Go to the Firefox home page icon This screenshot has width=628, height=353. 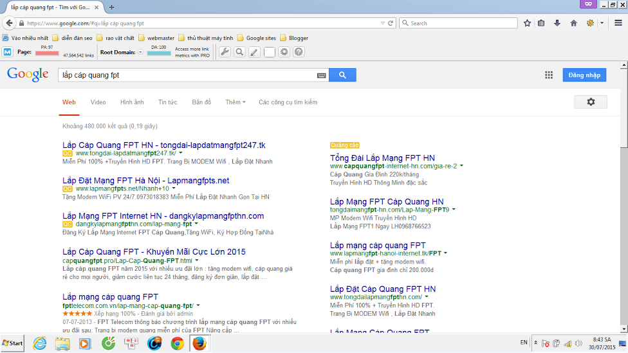point(573,23)
